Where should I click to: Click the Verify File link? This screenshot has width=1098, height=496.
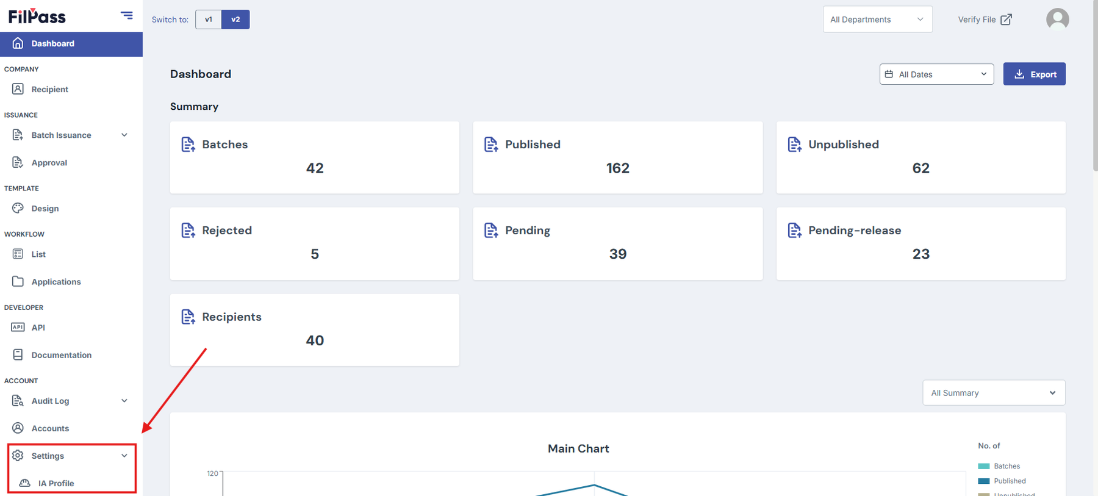[985, 20]
